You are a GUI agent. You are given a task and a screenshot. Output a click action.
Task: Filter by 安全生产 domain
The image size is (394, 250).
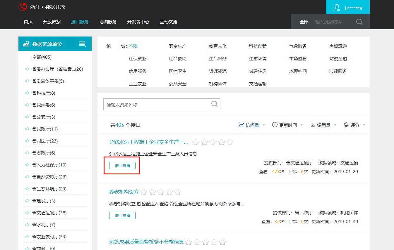point(178,46)
